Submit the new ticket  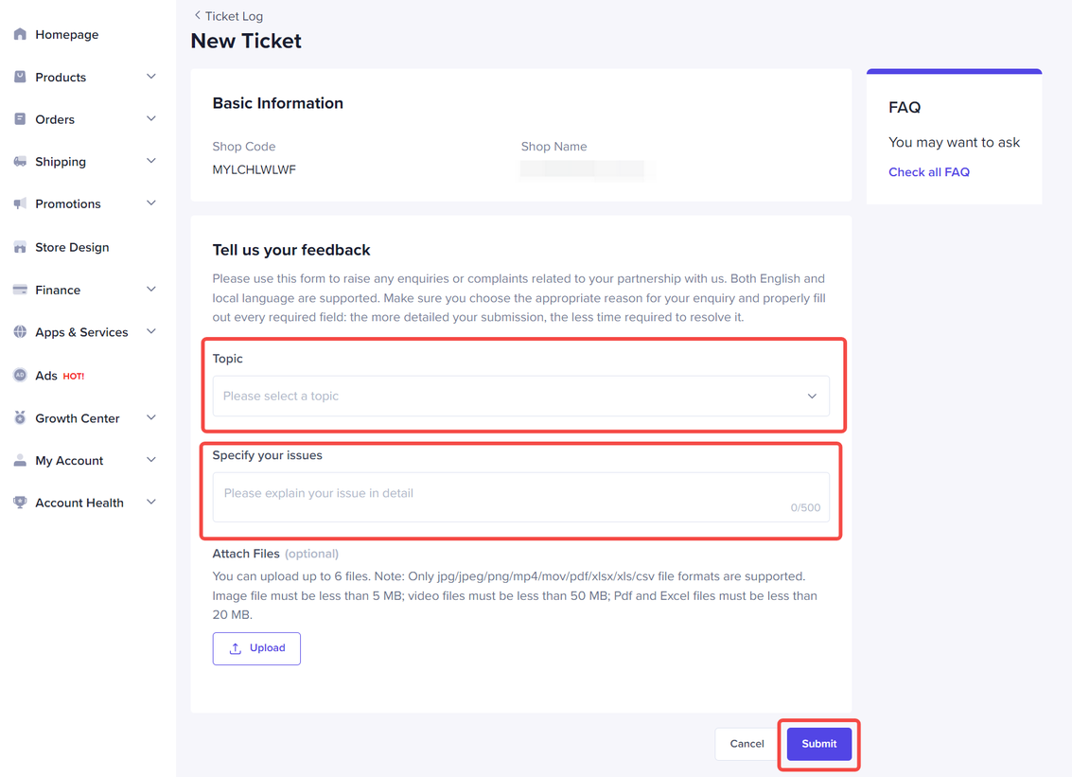tap(817, 744)
